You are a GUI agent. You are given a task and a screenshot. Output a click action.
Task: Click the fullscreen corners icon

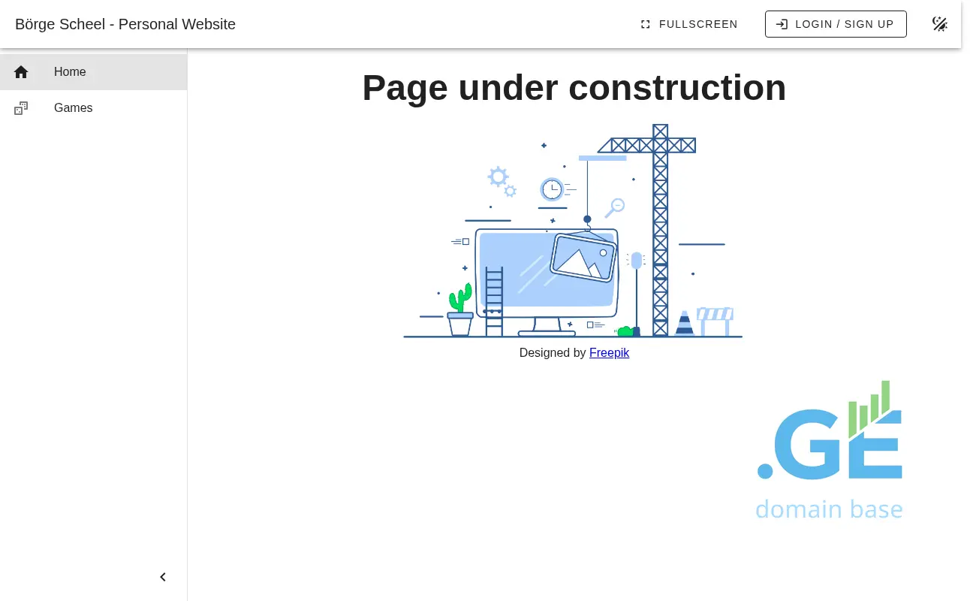645,24
